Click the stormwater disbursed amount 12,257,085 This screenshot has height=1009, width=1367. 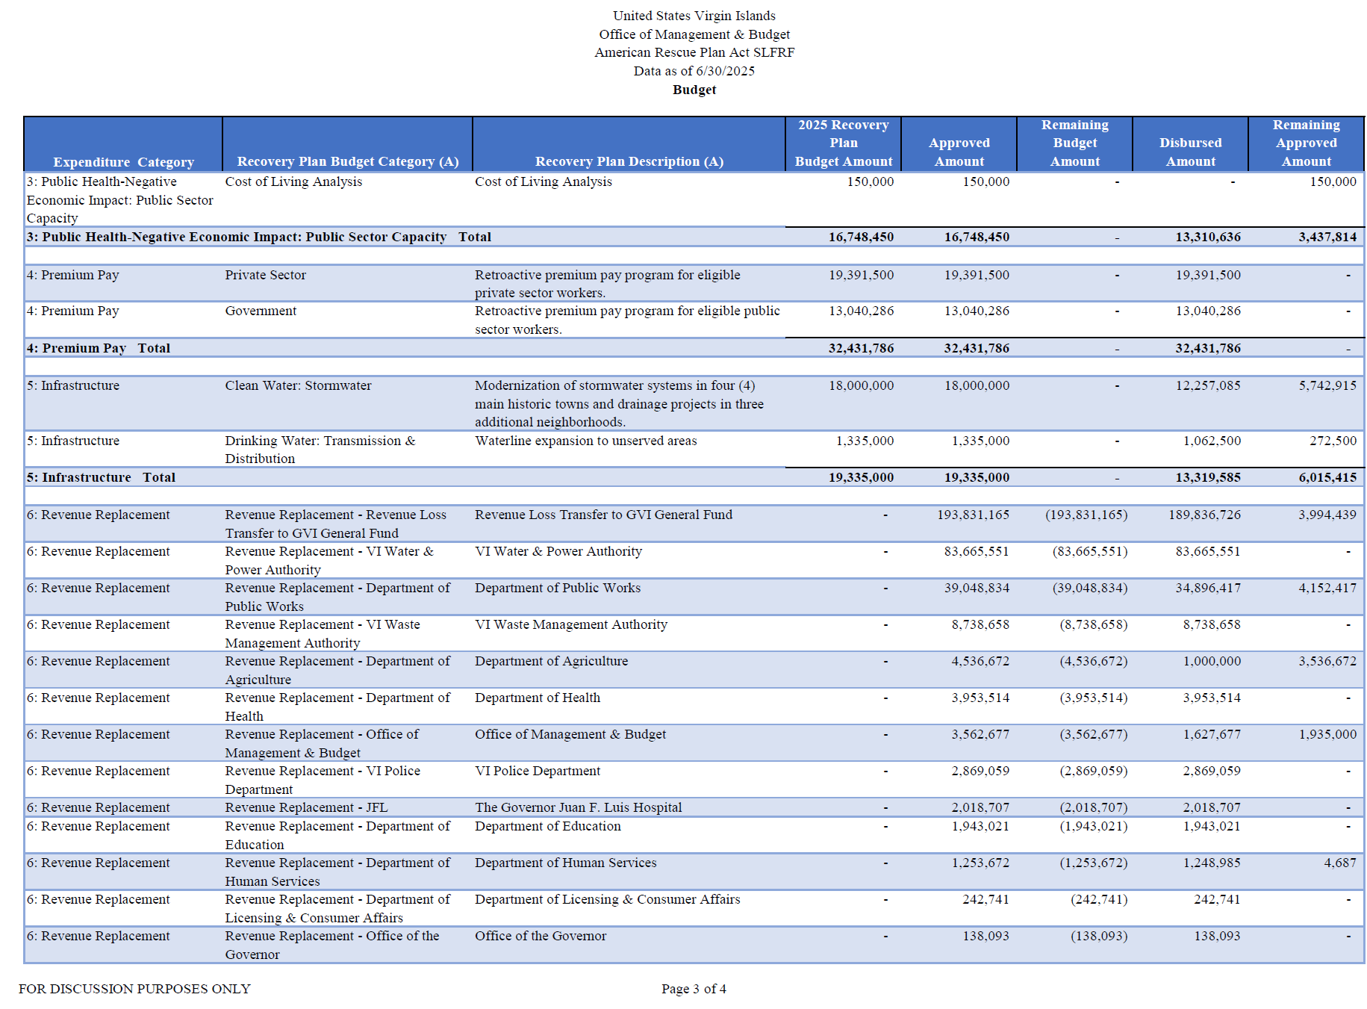[1208, 385]
